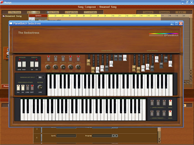
Task: Select the Edit mode tab in Muzys
Action: pyautogui.click(x=181, y=12)
